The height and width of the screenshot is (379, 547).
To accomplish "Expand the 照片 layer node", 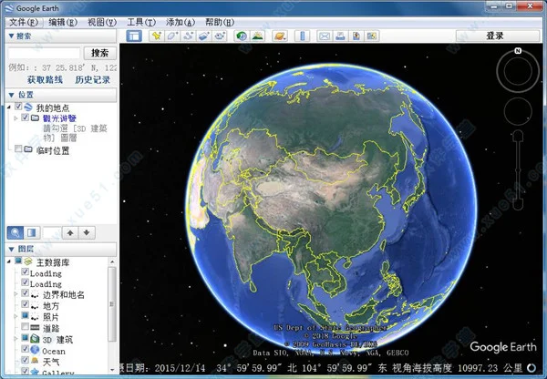I will pos(15,316).
